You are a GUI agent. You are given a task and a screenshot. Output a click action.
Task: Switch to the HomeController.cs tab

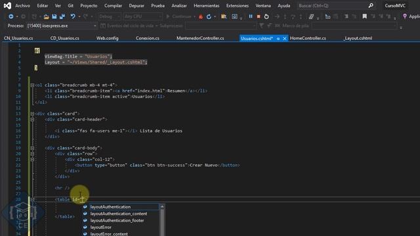click(308, 38)
